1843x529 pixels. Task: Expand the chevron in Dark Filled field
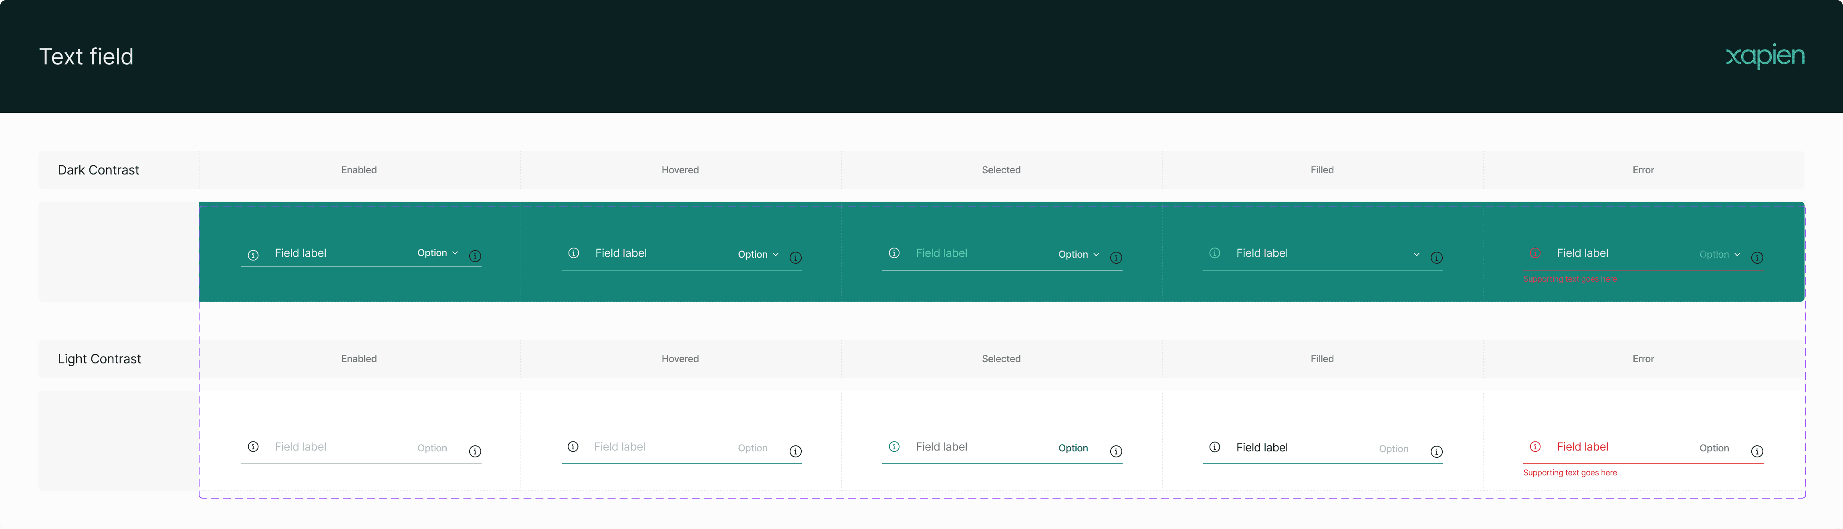(x=1416, y=254)
